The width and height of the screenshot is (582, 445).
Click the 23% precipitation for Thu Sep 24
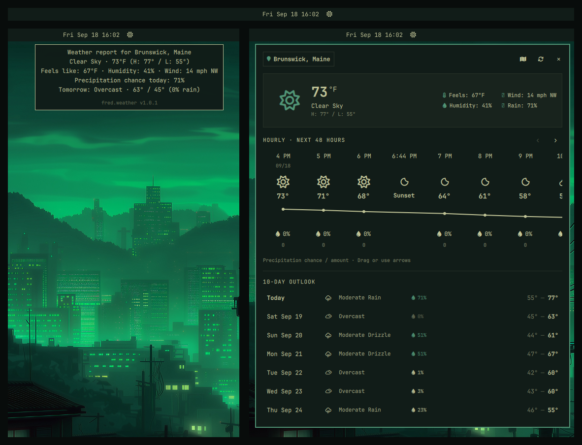(419, 410)
